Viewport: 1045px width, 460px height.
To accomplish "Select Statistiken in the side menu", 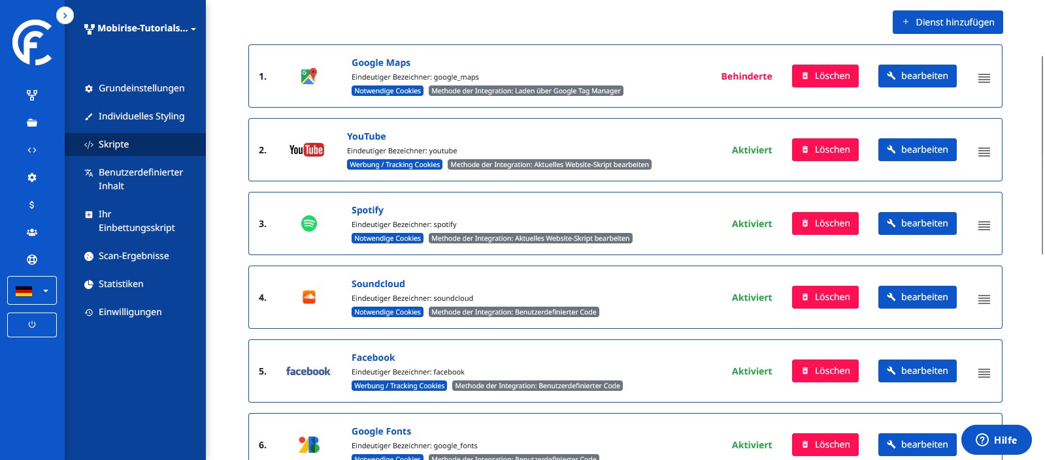I will click(x=121, y=284).
